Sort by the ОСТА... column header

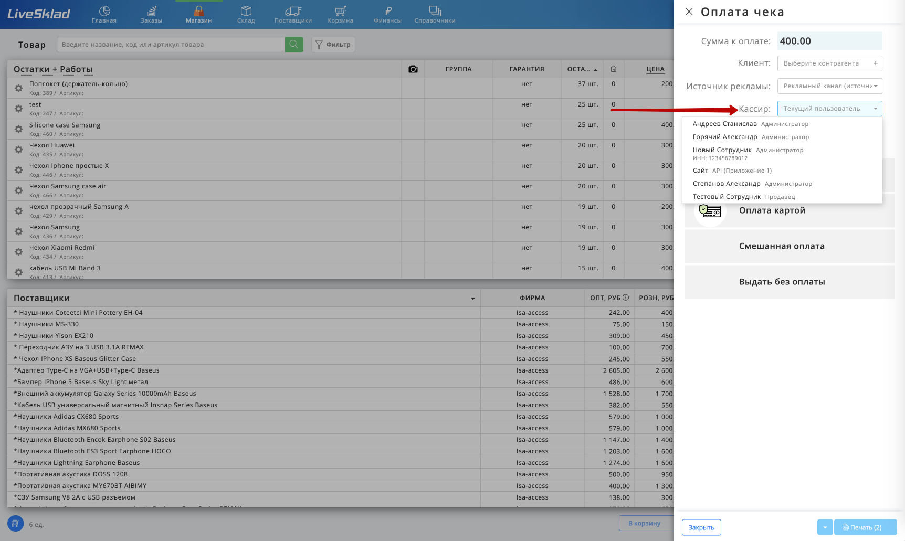pyautogui.click(x=582, y=69)
